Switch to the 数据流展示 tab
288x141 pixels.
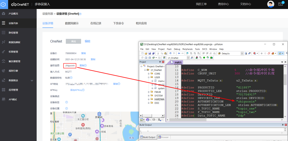(72, 23)
